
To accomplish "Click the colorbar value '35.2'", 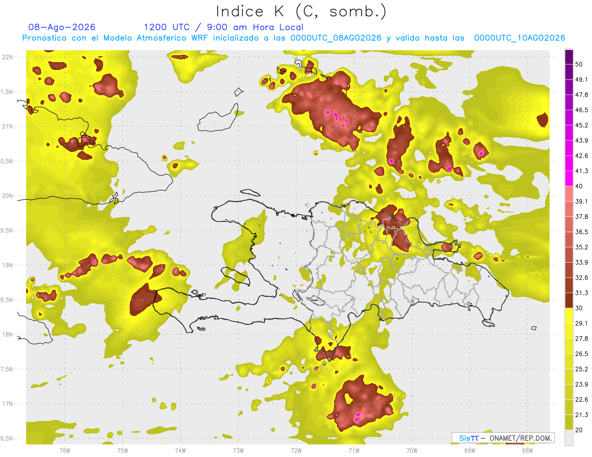I will tap(582, 247).
